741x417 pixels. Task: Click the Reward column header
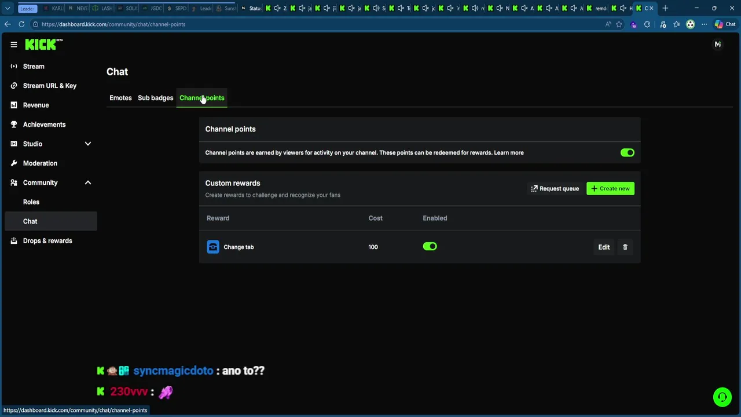pyautogui.click(x=218, y=218)
